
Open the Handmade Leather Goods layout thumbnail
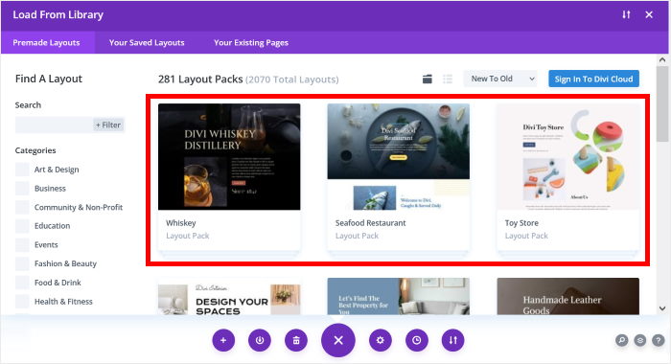pos(567,296)
